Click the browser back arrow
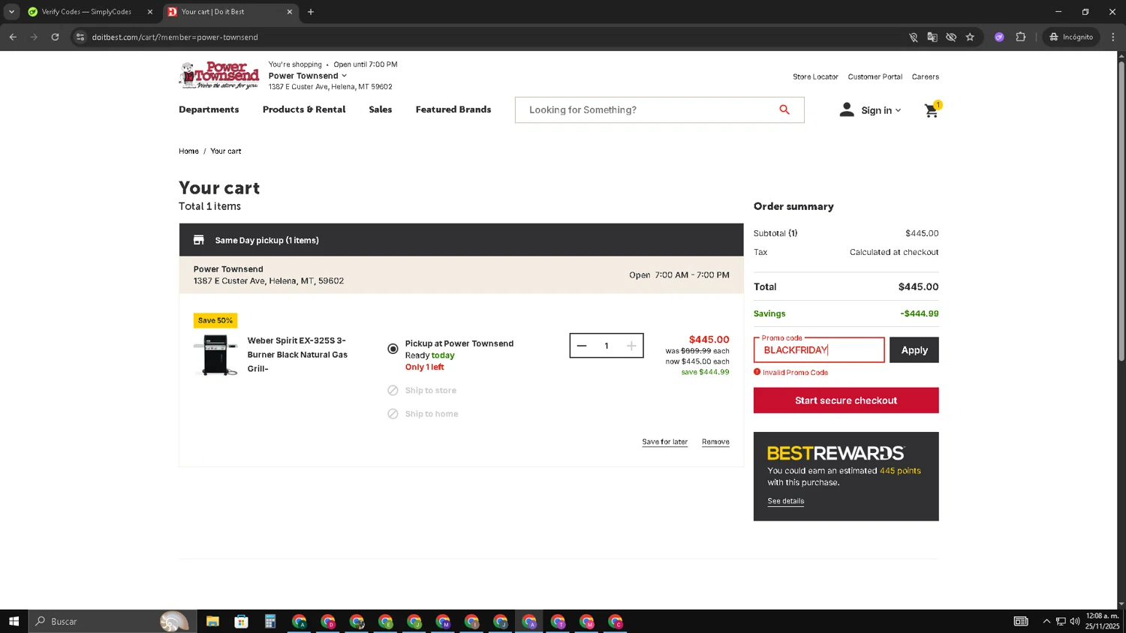This screenshot has width=1126, height=633. (13, 37)
